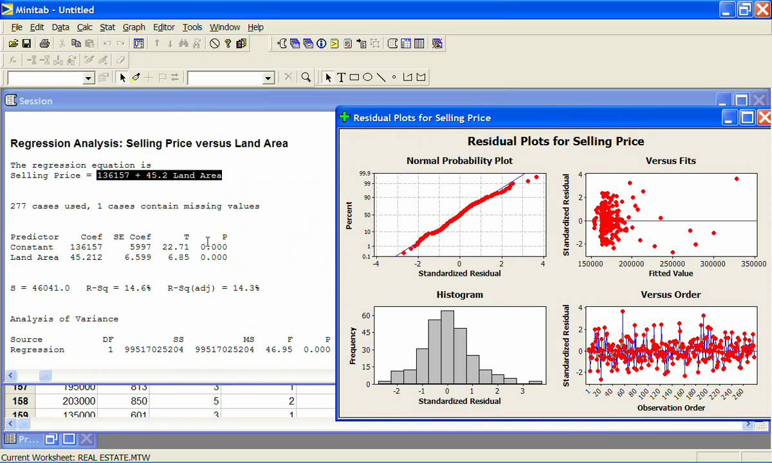Screen dimensions: 772x463
Task: Click the Session window horizontal scrollbar thumb
Action: pos(45,375)
